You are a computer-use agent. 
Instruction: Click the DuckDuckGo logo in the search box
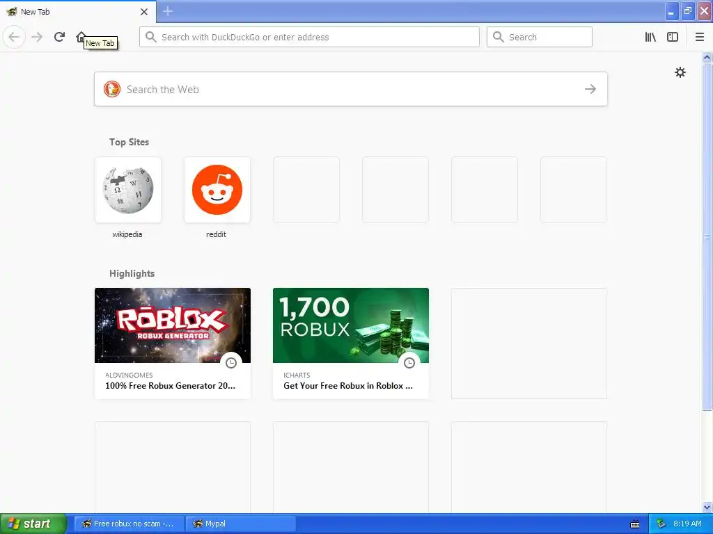click(112, 89)
